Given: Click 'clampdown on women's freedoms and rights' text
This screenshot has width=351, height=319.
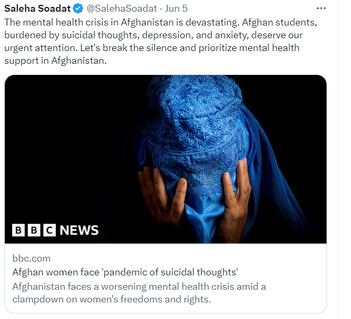Looking at the screenshot, I should tap(112, 299).
